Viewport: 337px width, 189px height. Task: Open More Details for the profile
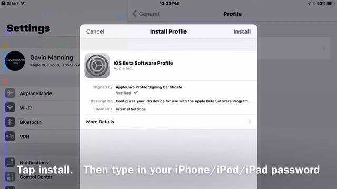coord(168,122)
